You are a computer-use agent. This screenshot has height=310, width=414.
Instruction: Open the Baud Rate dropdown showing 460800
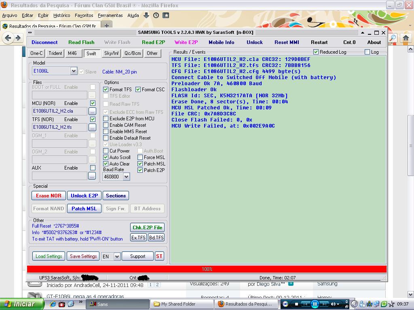click(x=127, y=177)
